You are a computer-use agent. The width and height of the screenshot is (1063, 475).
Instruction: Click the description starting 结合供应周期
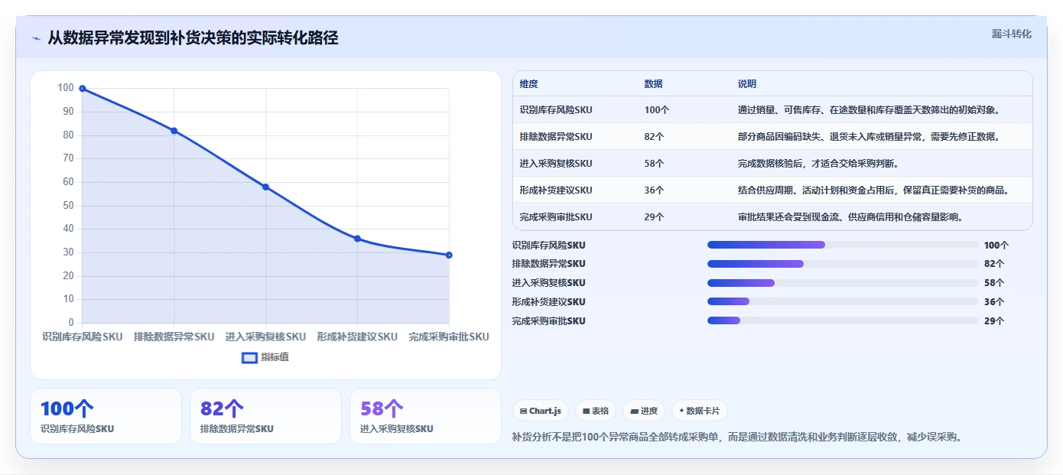873,190
